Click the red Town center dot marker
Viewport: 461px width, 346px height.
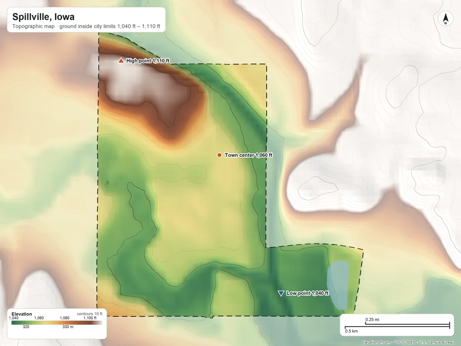point(219,155)
